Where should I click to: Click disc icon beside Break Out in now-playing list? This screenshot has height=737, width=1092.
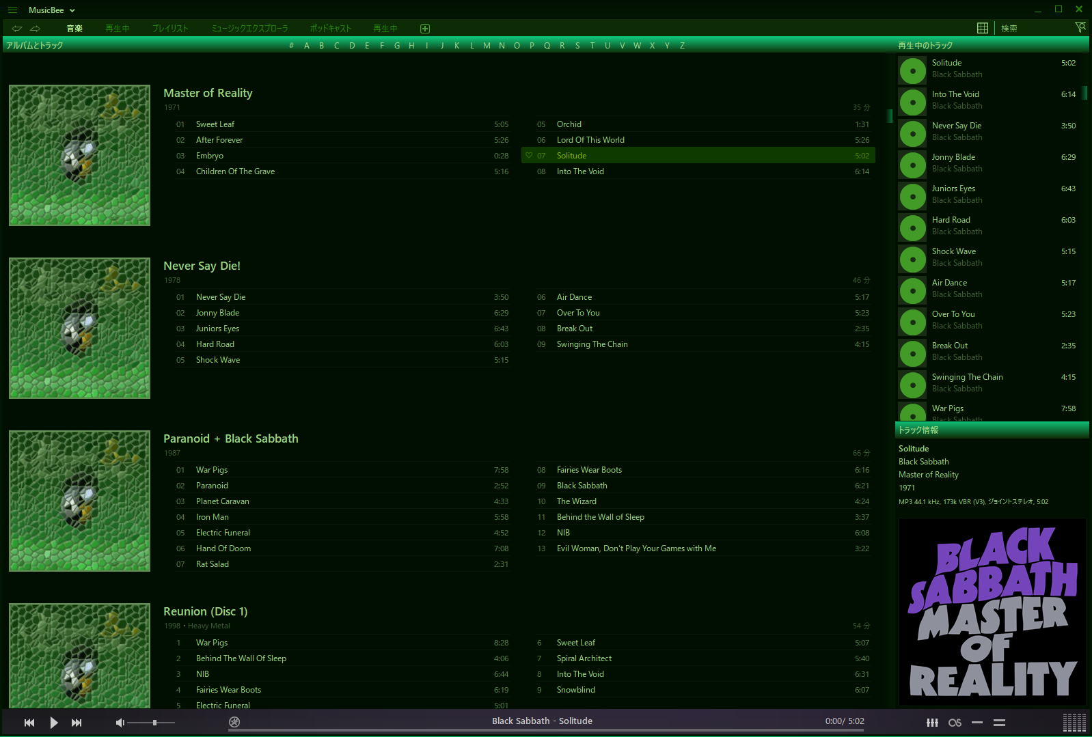click(x=913, y=354)
